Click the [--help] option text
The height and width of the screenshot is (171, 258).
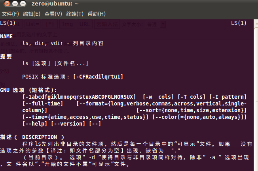[x=35, y=124]
